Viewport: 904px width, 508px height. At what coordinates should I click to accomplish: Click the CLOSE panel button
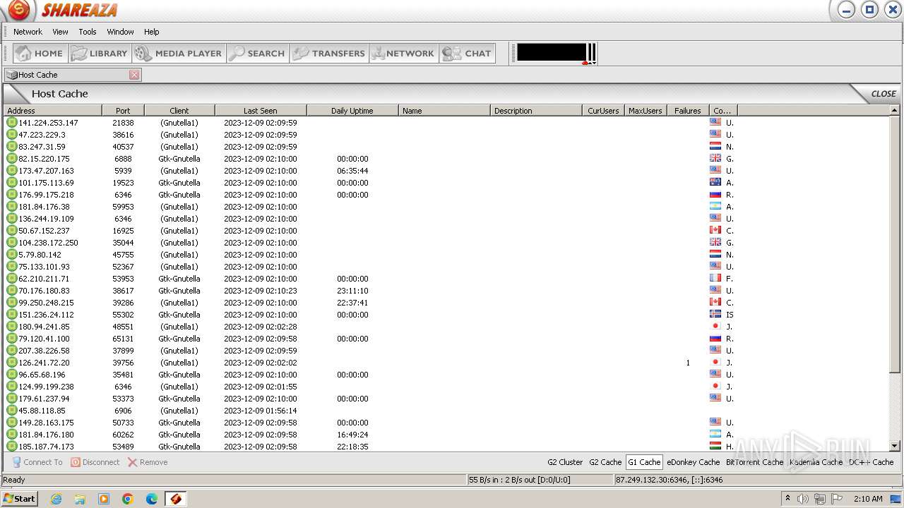883,94
